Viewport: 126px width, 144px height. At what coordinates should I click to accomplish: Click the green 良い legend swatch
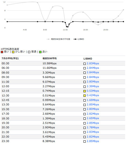coord(40,52)
